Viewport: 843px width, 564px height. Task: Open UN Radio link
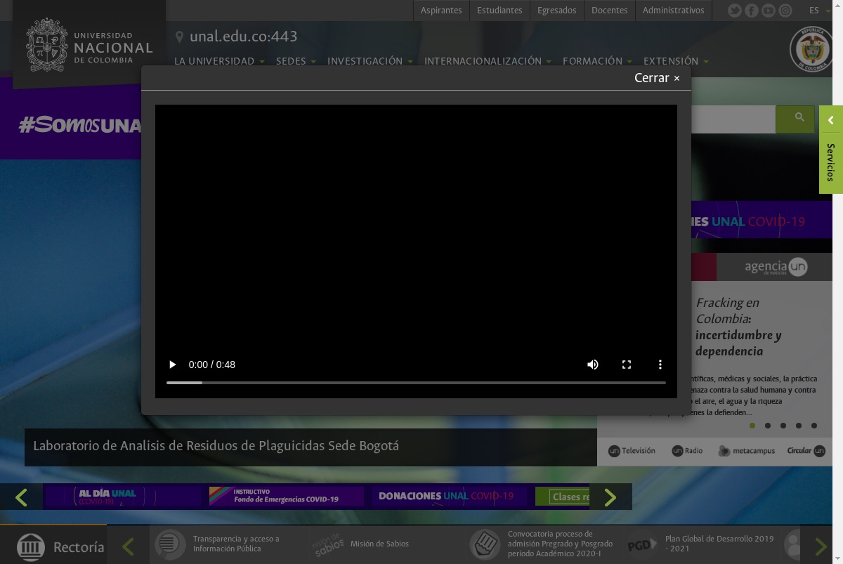click(687, 451)
